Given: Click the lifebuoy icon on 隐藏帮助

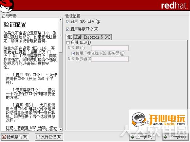Looking at the screenshot, I should 4,137.
